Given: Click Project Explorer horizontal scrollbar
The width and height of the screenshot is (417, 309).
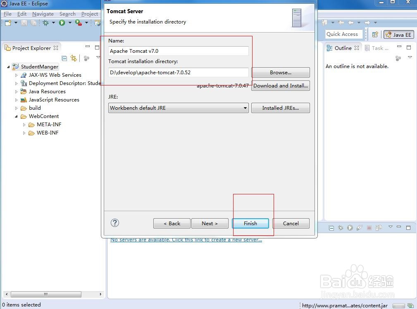Looking at the screenshot, I should click(46, 294).
